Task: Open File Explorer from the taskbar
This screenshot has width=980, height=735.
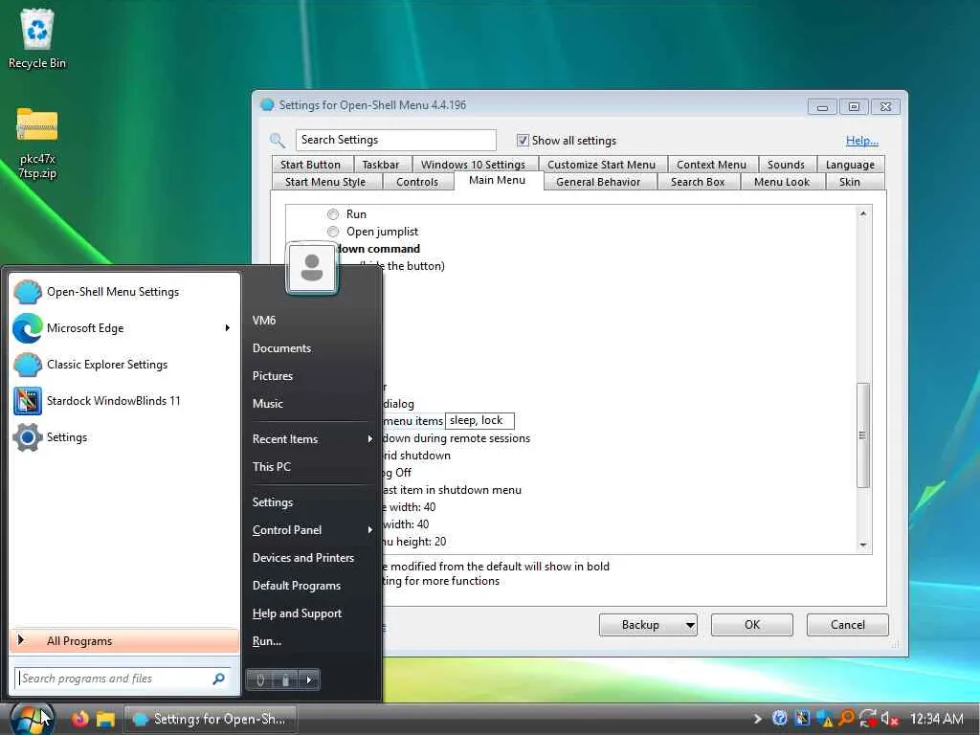Action: click(x=105, y=720)
